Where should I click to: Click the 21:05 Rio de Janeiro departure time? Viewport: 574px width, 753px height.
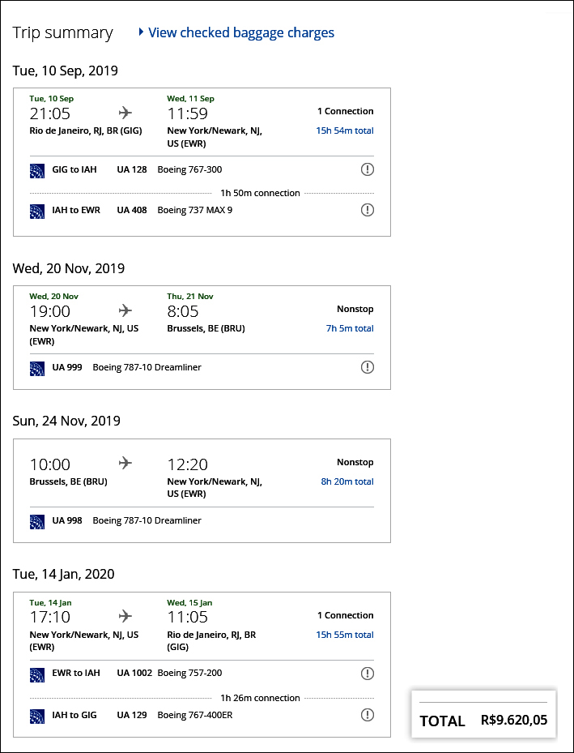pos(50,113)
